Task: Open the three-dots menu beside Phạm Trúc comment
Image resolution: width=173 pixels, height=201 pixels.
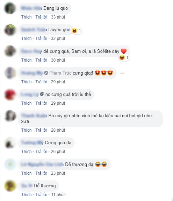Action: 122,73
